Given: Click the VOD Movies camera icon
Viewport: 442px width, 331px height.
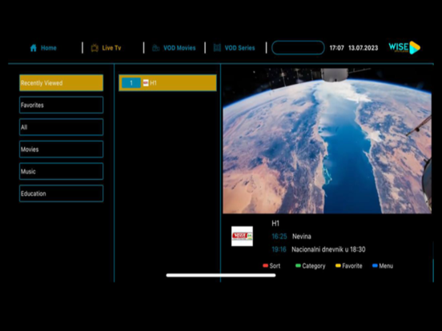Looking at the screenshot, I should pyautogui.click(x=156, y=48).
